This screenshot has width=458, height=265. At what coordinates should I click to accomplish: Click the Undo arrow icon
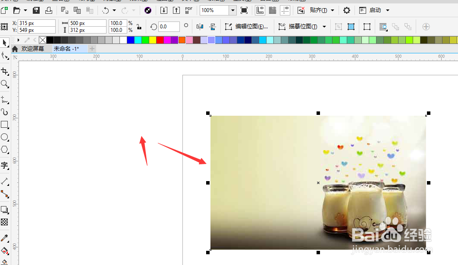(x=106, y=10)
